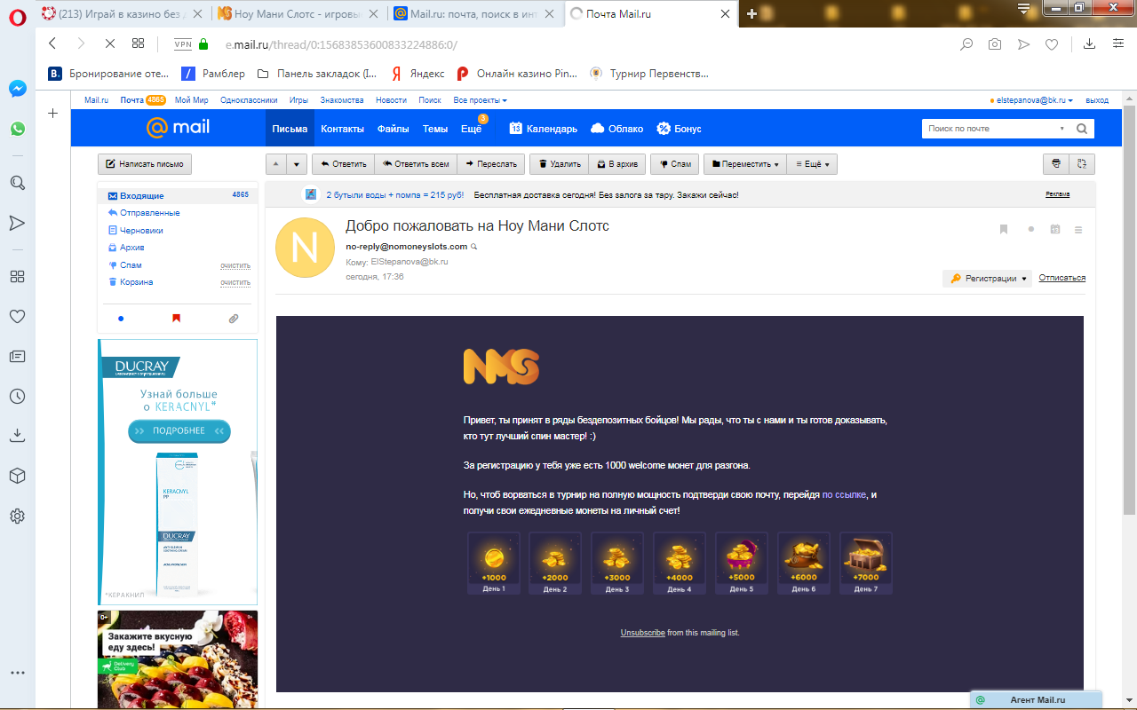
Task: Open Opera settings gear icon
Action: [x=17, y=516]
